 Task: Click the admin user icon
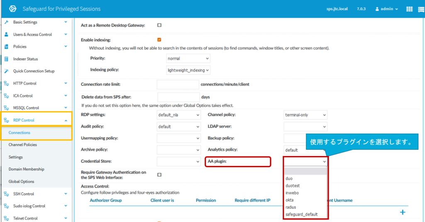click(377, 9)
